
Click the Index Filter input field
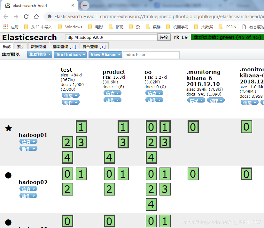[x=151, y=55]
